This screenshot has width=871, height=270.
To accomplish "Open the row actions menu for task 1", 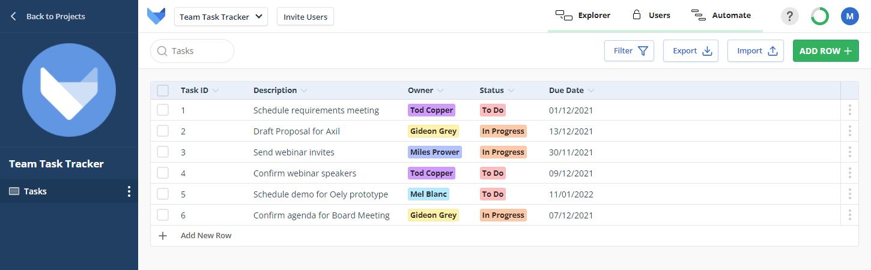I will pos(849,110).
